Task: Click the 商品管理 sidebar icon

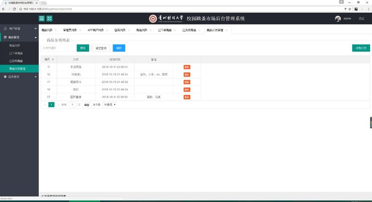Action: 5,38
